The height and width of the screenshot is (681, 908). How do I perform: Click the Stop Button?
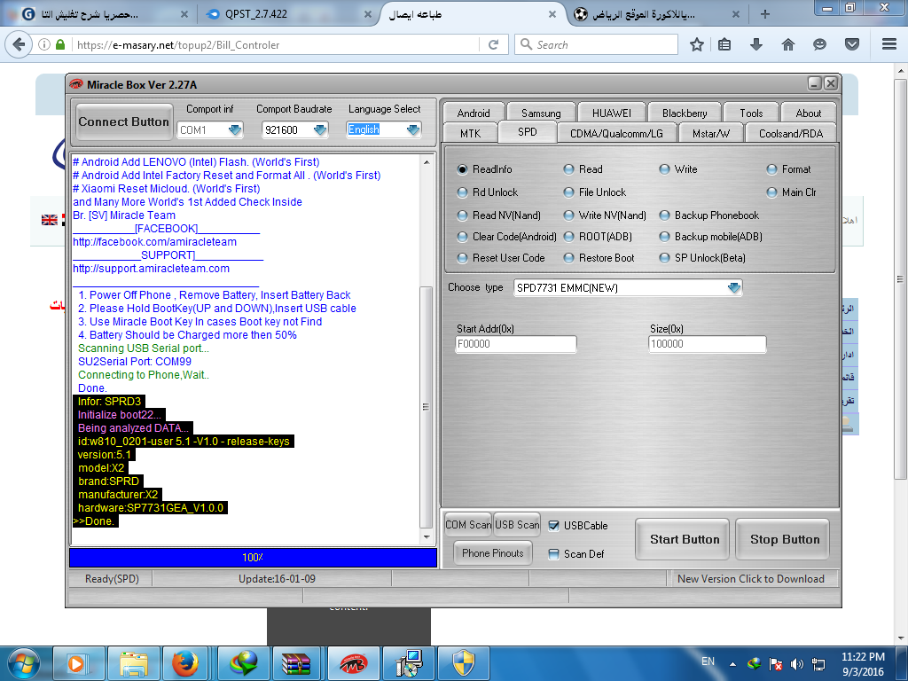[784, 539]
